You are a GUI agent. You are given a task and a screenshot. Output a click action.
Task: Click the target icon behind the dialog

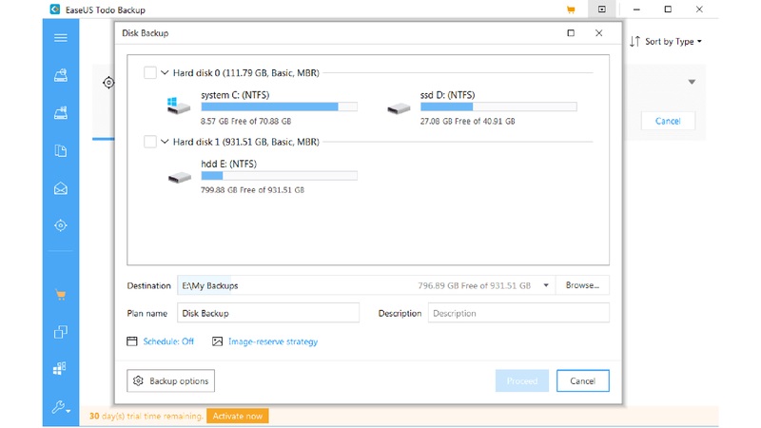108,83
